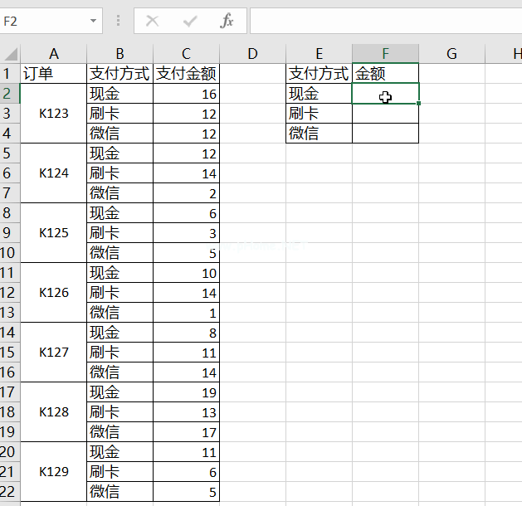Click empty cell F4 next to 微信

(385, 134)
